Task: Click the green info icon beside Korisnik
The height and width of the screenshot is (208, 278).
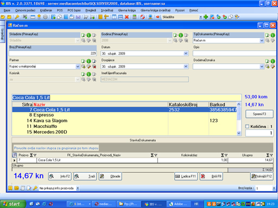Action: click(89, 74)
